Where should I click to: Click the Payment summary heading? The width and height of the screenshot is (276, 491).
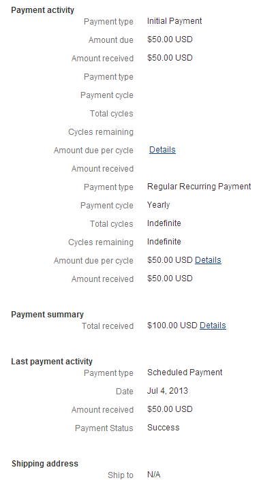(47, 315)
